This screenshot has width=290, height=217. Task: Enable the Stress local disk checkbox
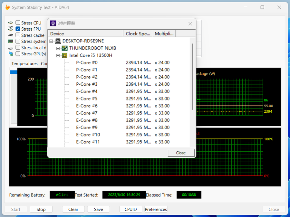coord(18,47)
